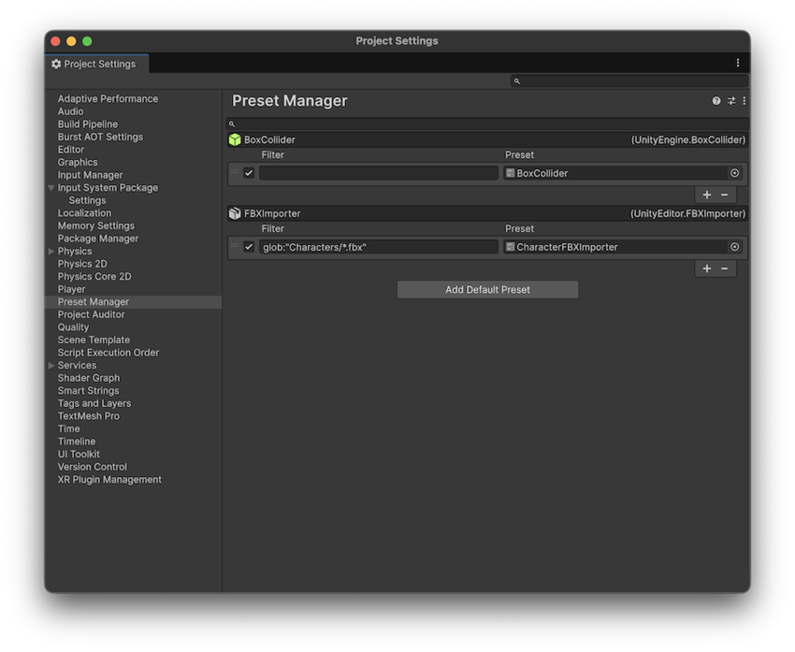The width and height of the screenshot is (795, 652).
Task: Click the FBXImporter section header
Action: tap(487, 213)
